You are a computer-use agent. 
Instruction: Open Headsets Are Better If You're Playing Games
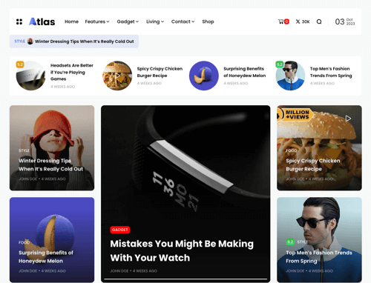pos(72,72)
